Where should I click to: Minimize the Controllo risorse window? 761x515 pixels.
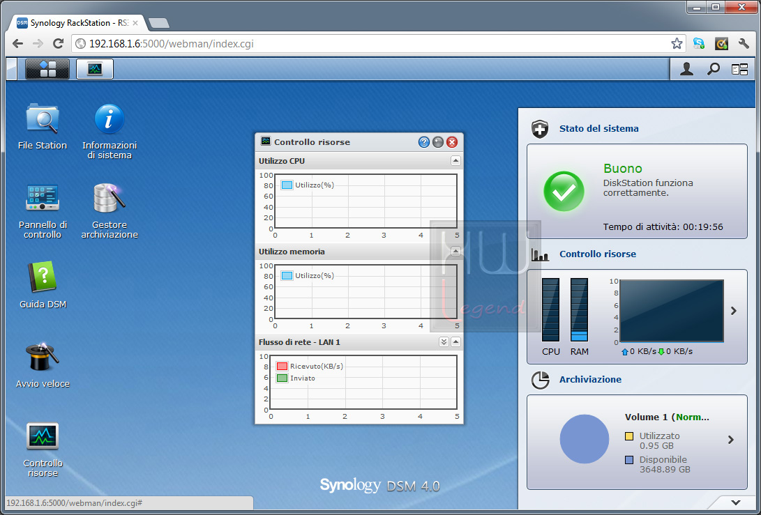coord(438,142)
